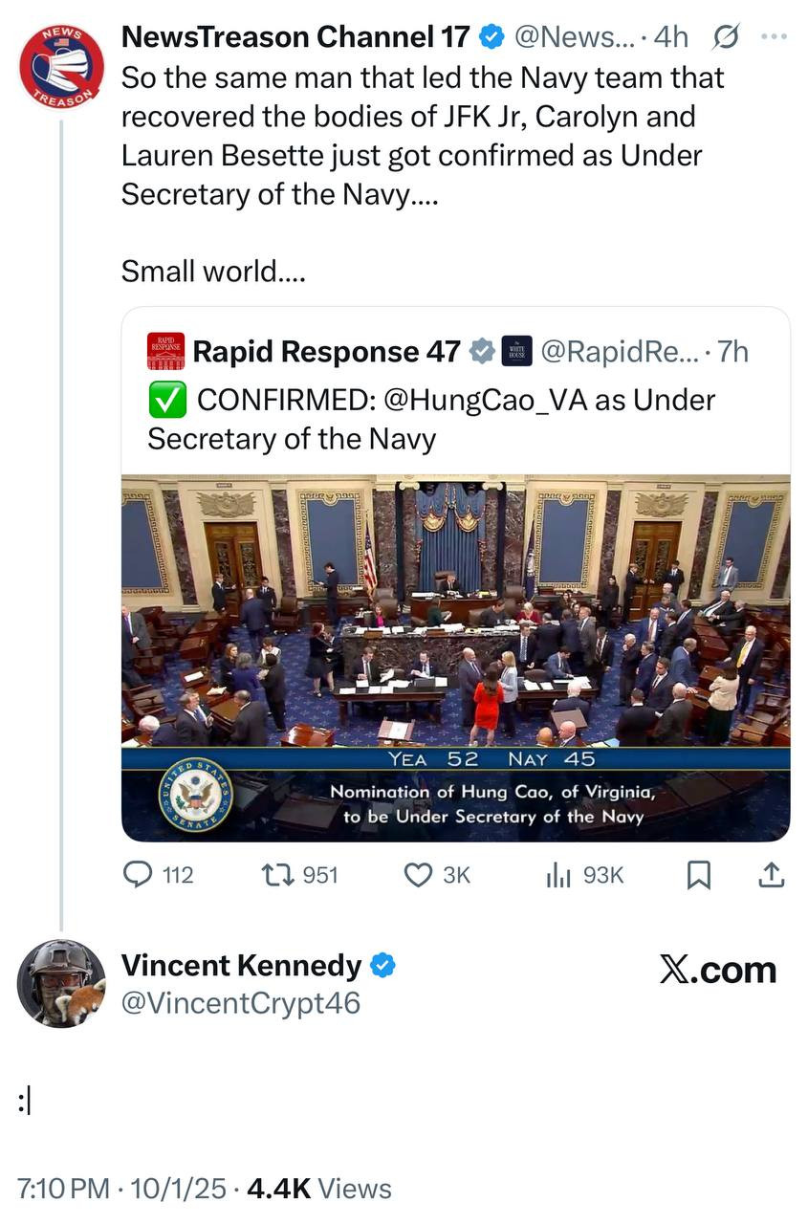
Task: Open the Senate vote video thumbnail
Action: tap(455, 658)
